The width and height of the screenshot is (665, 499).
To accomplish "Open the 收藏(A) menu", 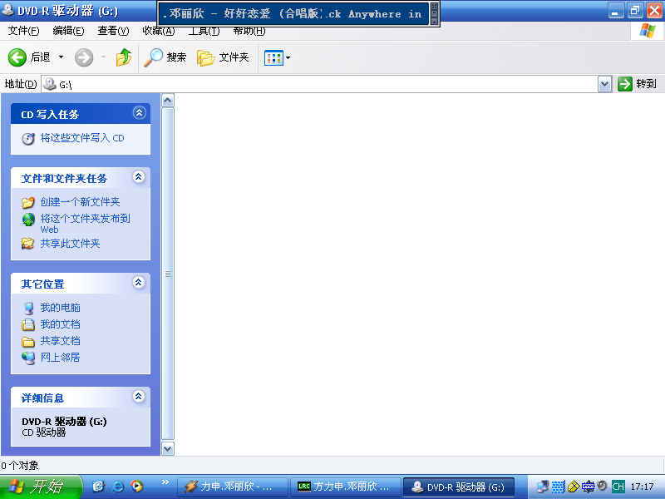I will 158,31.
